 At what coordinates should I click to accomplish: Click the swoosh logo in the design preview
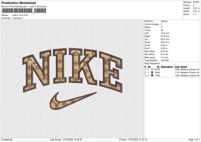pyautogui.click(x=73, y=101)
